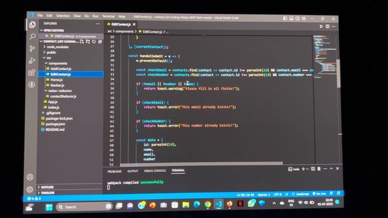This screenshot has height=218, width=388.
Task: Open the Terminal menu
Action: tap(109, 16)
